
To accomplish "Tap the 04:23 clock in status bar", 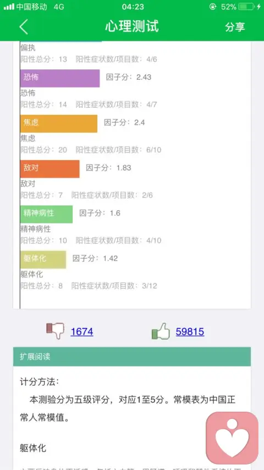I will [133, 7].
